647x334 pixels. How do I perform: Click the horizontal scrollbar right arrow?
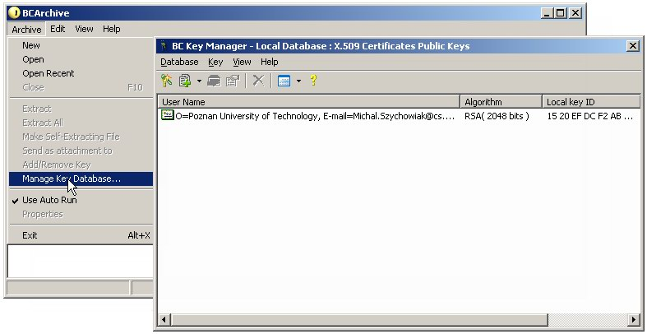point(634,319)
